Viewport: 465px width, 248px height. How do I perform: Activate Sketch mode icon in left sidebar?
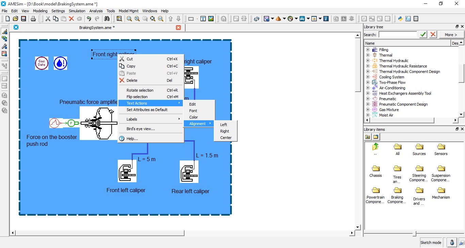[x=4, y=31]
